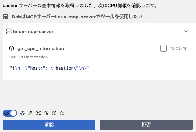Click the host bastion JSON arguments
The width and height of the screenshot is (196, 132).
49,68
